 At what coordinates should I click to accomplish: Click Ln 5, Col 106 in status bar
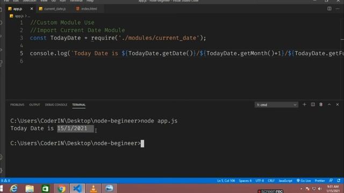pos(226,181)
